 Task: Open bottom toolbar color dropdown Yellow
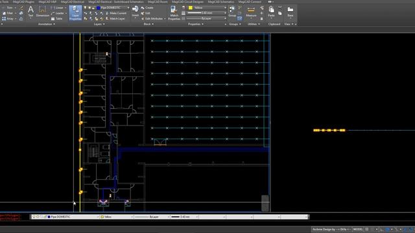[117, 217]
